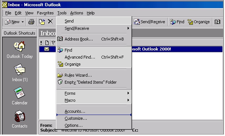This screenshot has height=136, width=225.
Task: Open the View menu
Action: click(x=29, y=13)
